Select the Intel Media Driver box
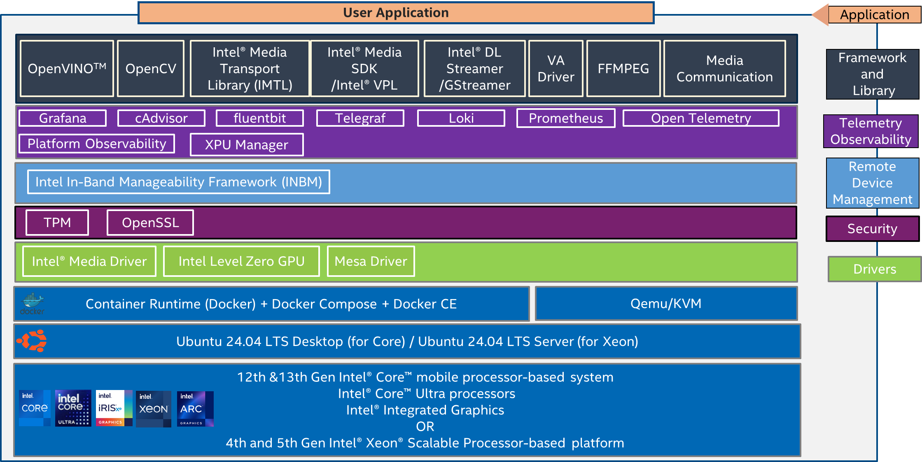922x462 pixels. 89,261
